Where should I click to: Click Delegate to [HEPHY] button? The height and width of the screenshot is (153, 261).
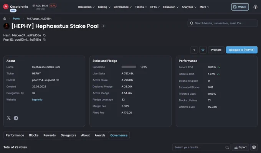(x=241, y=50)
